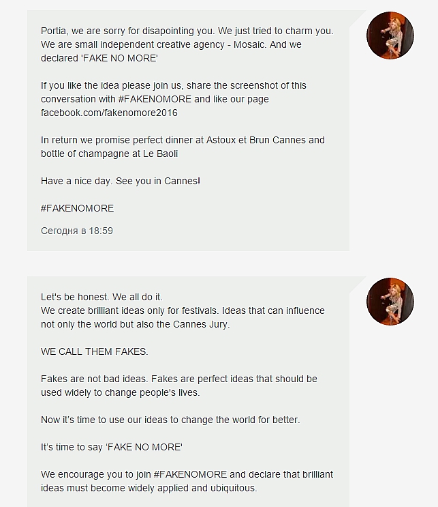Click the "Now it's time to use our ideas" line
The width and height of the screenshot is (438, 507).
170,420
